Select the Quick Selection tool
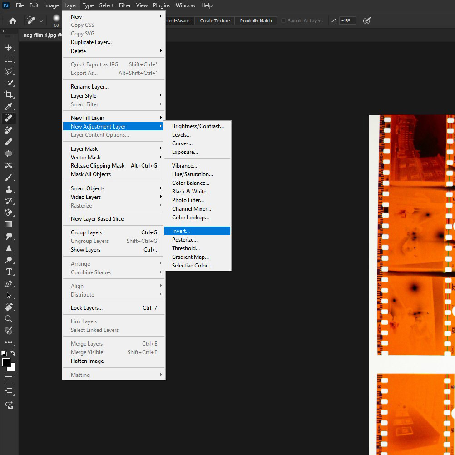 [x=9, y=83]
